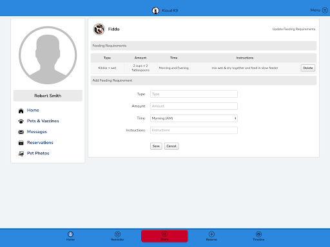
Task: Open the Reserve plus icon
Action: (211, 234)
